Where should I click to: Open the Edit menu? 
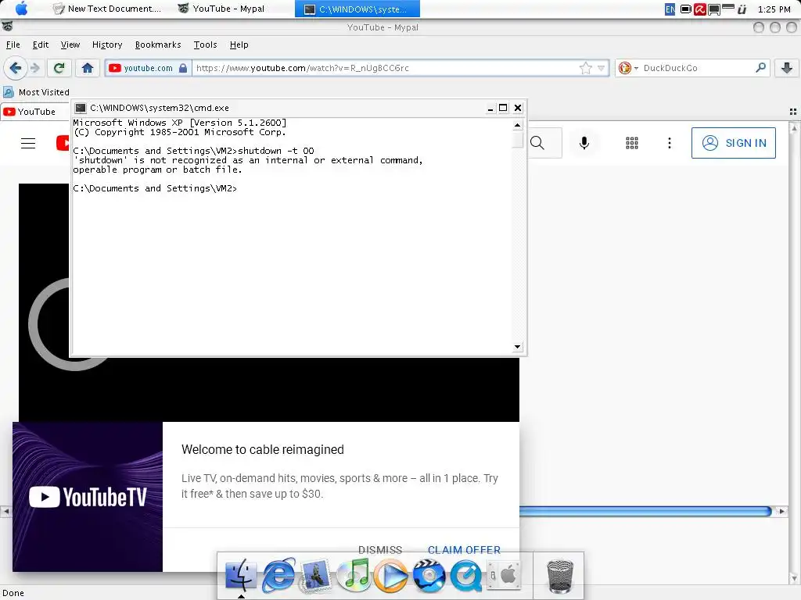(41, 45)
